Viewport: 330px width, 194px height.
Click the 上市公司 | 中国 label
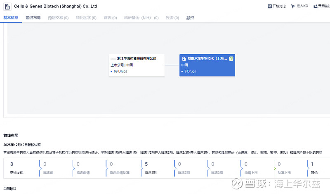(122, 65)
